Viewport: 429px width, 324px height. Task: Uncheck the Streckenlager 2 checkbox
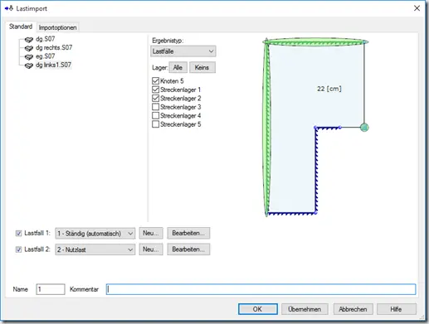(156, 98)
